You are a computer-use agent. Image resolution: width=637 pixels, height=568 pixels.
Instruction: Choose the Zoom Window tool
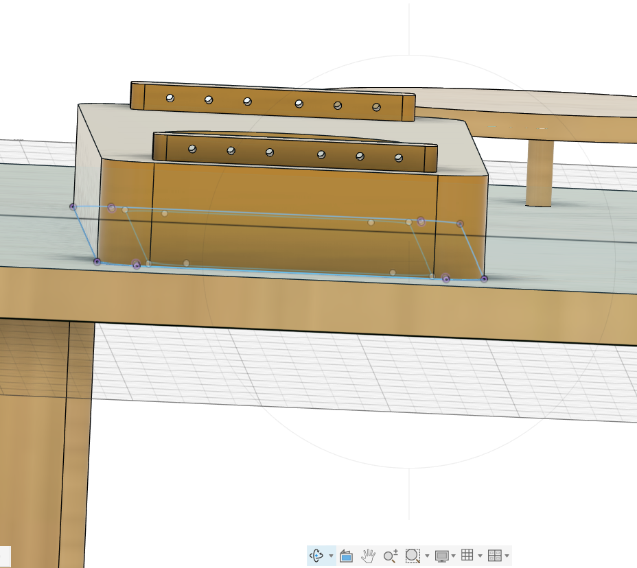[413, 556]
